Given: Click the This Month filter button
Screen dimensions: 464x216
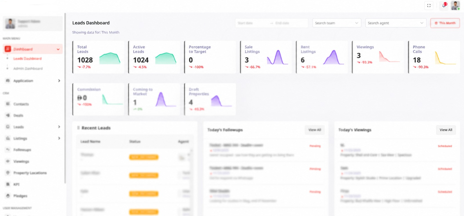Looking at the screenshot, I should click(445, 23).
